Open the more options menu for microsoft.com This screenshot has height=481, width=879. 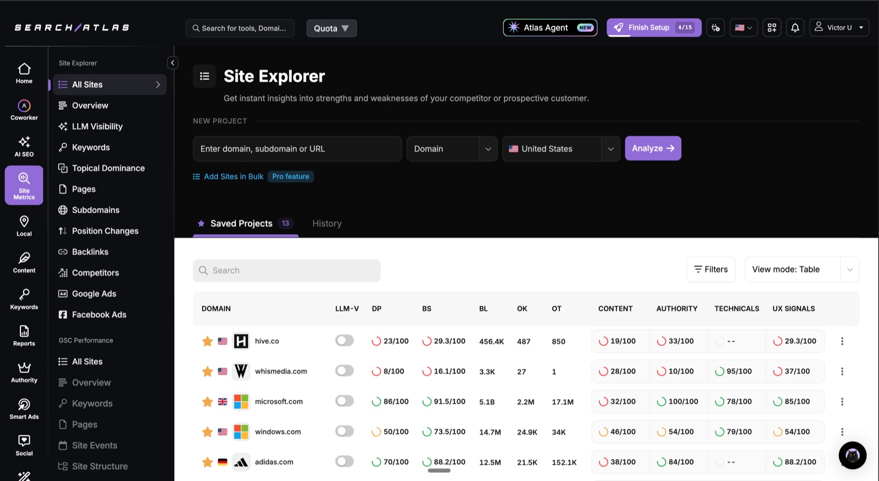pyautogui.click(x=842, y=402)
